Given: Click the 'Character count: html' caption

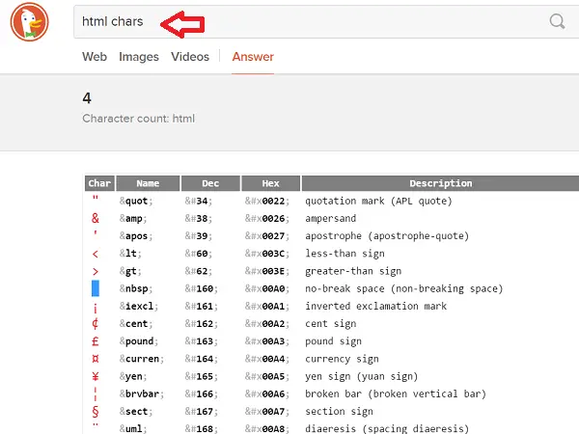Looking at the screenshot, I should 138,119.
